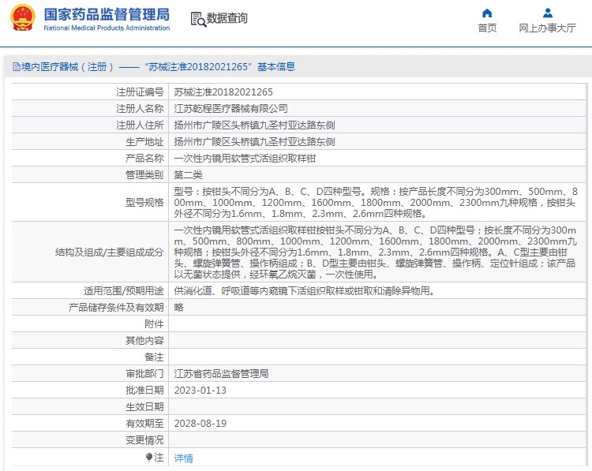
Task: Click National Medical Products Administration subtitle
Action: pos(107,28)
